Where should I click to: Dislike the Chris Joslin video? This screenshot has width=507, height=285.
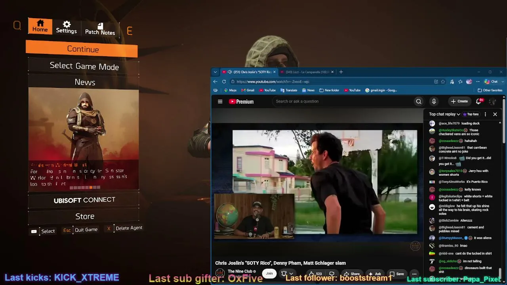click(x=332, y=274)
